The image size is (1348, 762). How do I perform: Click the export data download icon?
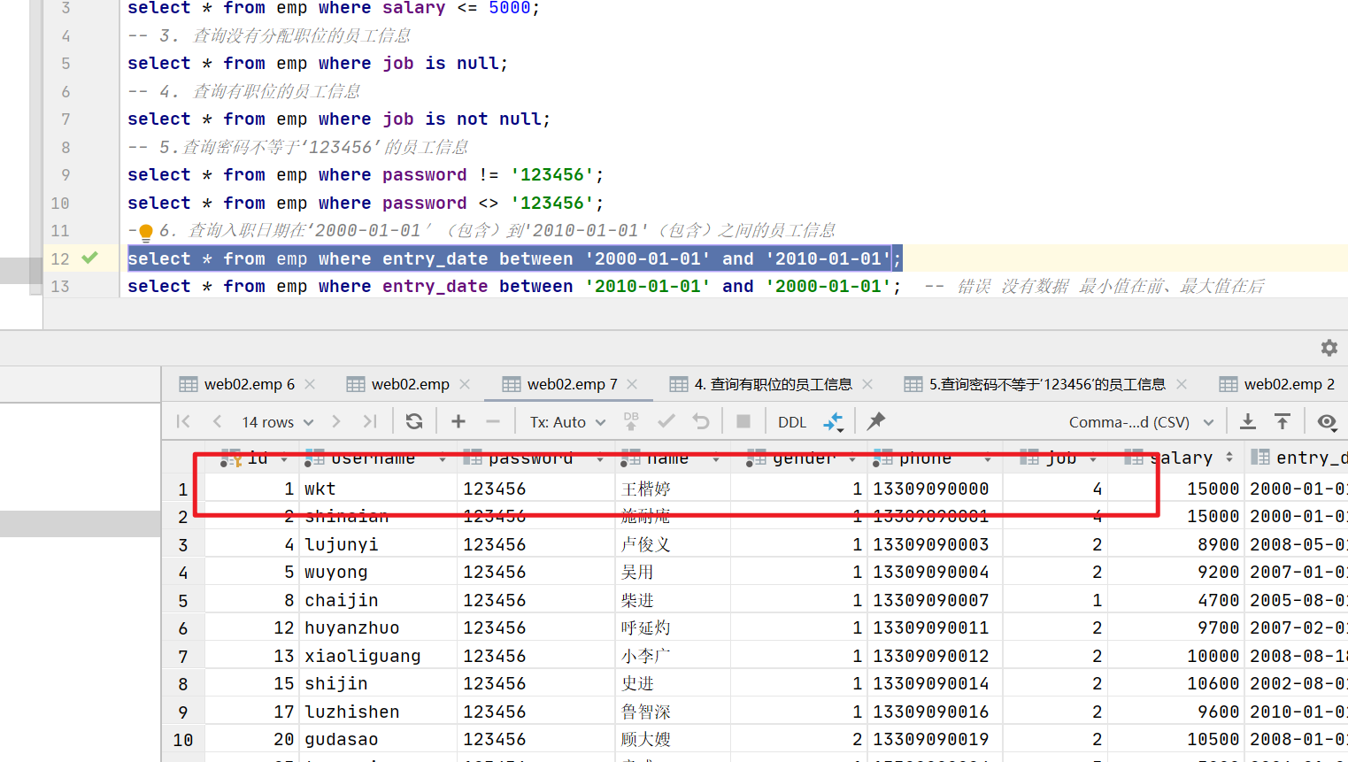(1248, 421)
